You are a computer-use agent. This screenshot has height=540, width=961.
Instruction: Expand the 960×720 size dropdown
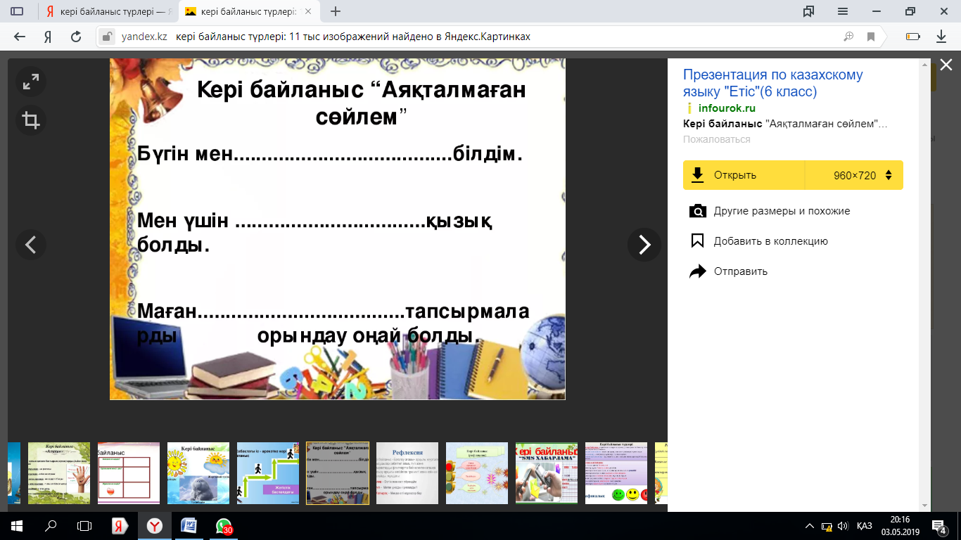[x=854, y=175]
